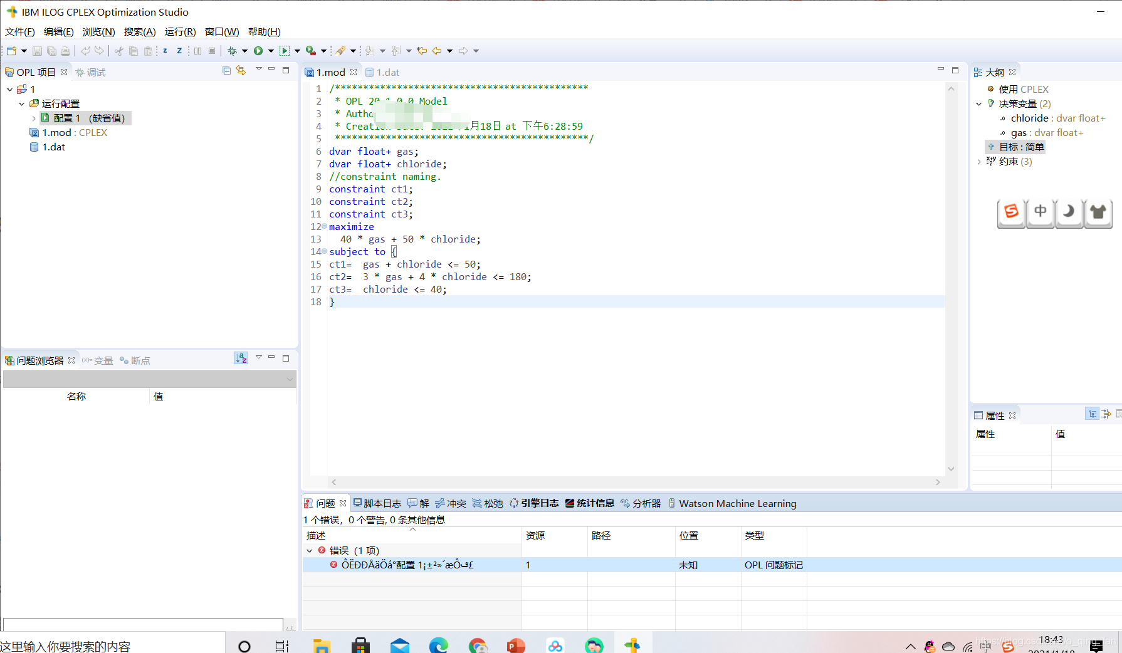Toggle the split editor toolbar icon
Viewport: 1122px width, 653px height.
tap(198, 51)
